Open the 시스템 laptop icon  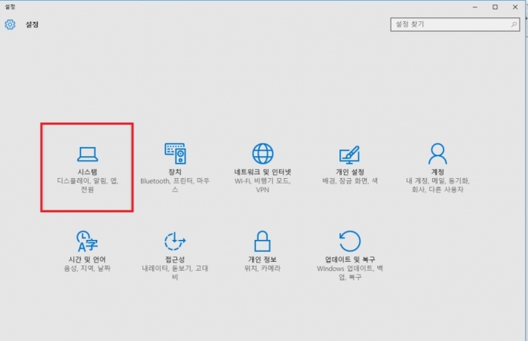coord(87,155)
